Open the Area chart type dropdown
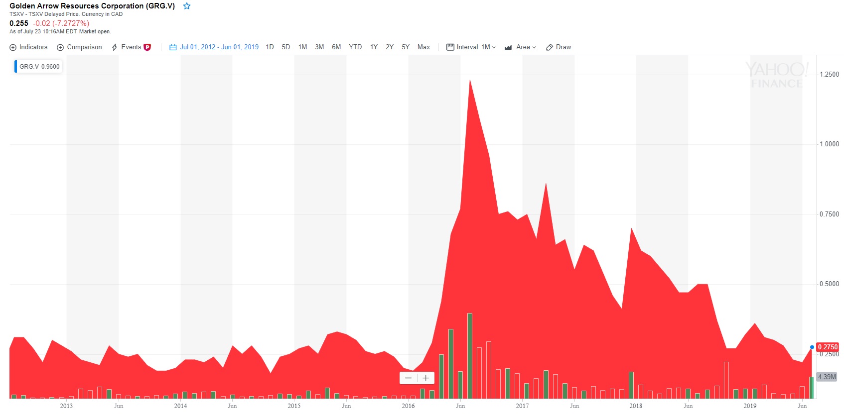Image resolution: width=844 pixels, height=420 pixels. (x=520, y=47)
